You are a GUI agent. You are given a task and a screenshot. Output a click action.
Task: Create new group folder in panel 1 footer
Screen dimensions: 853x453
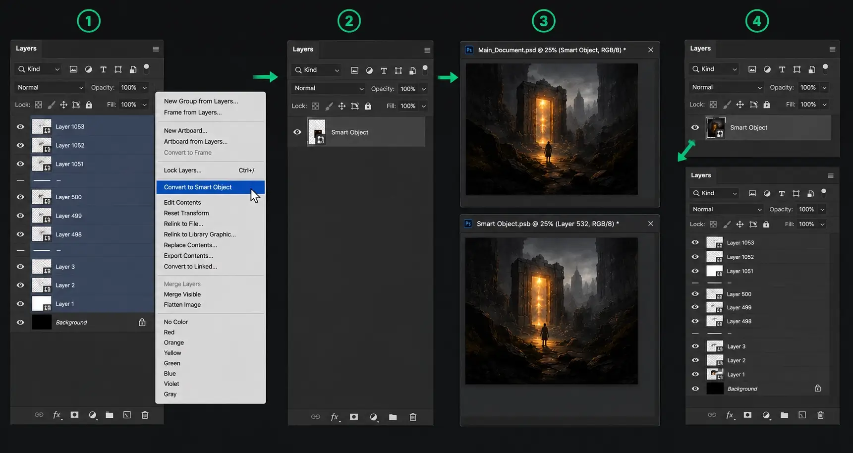tap(110, 415)
